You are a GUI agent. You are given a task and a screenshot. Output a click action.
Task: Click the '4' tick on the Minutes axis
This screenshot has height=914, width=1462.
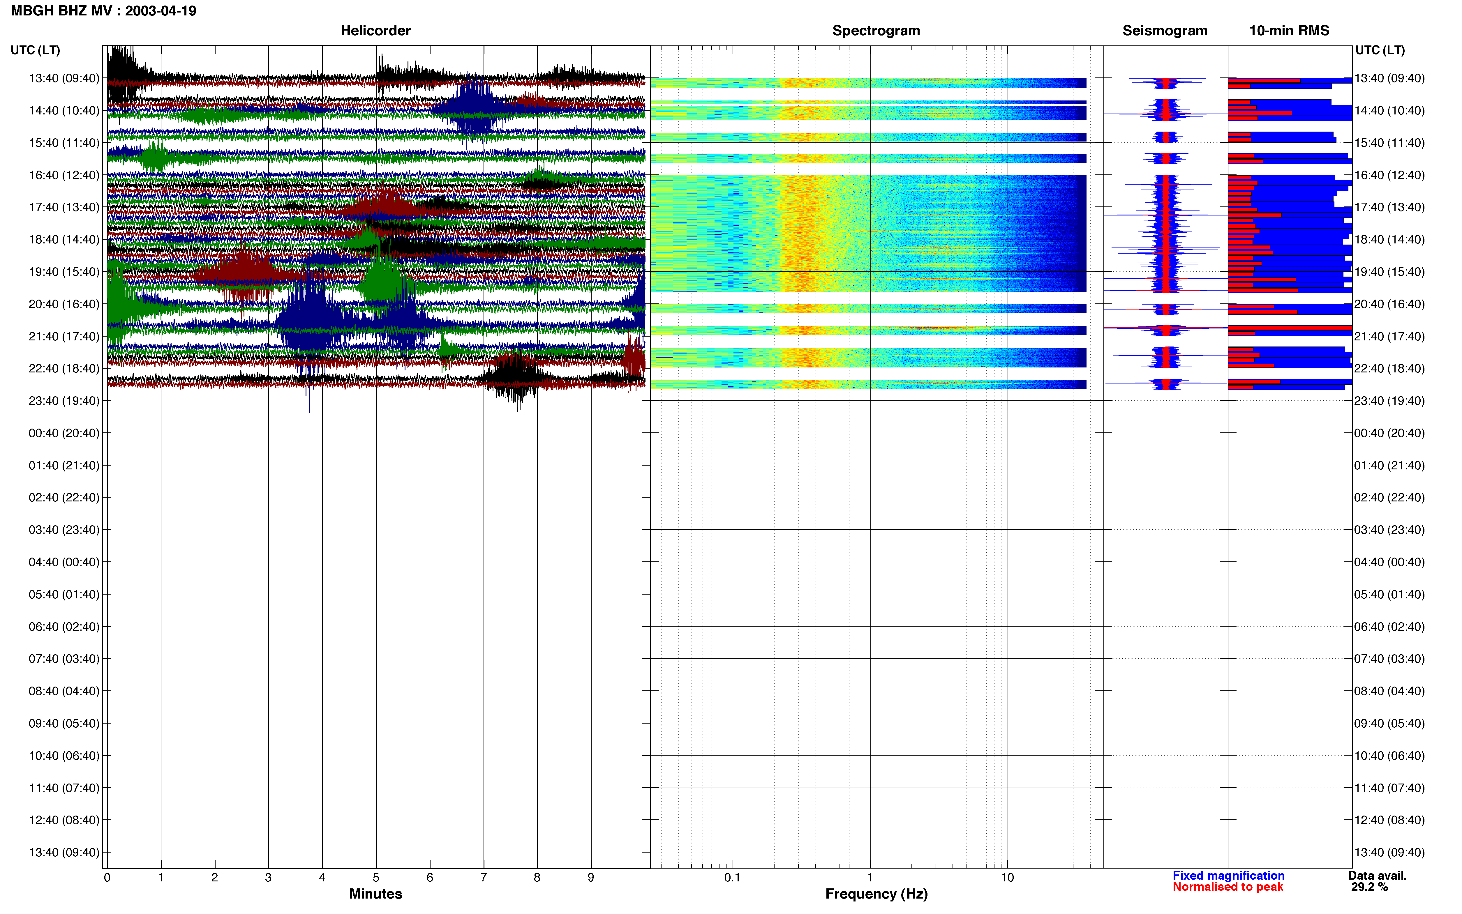tap(322, 877)
